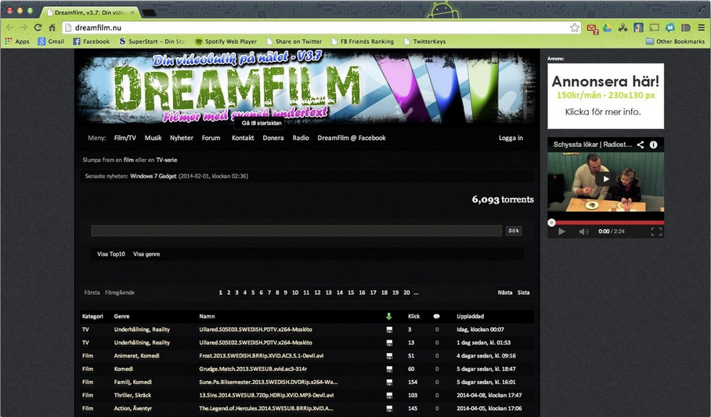The width and height of the screenshot is (711, 417).
Task: Open Ullared.S05E03 torrent link
Action: tap(255, 329)
